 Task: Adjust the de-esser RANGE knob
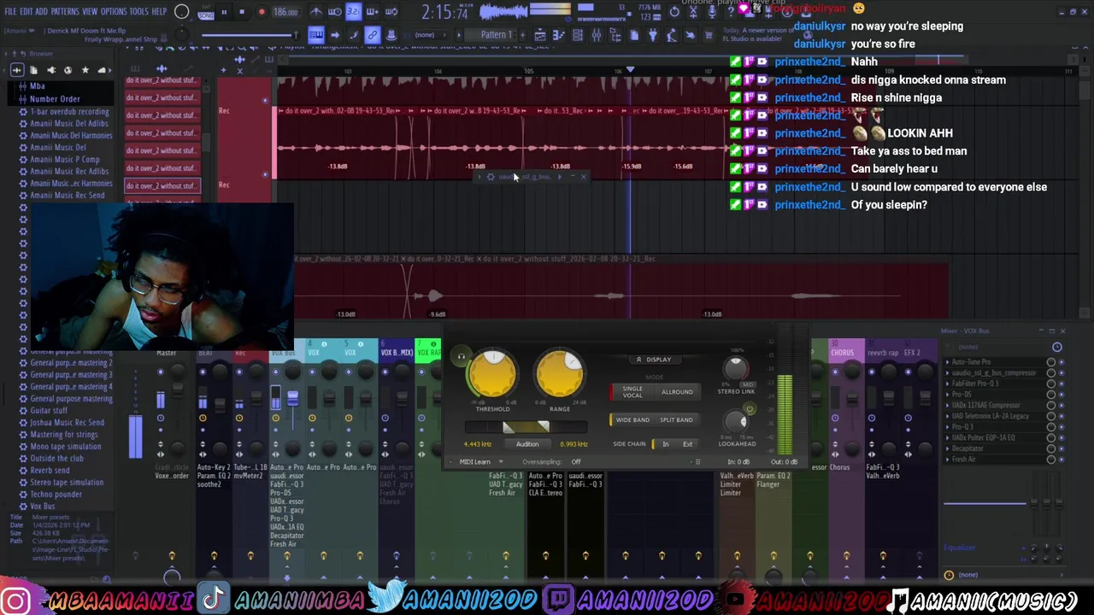coord(559,375)
